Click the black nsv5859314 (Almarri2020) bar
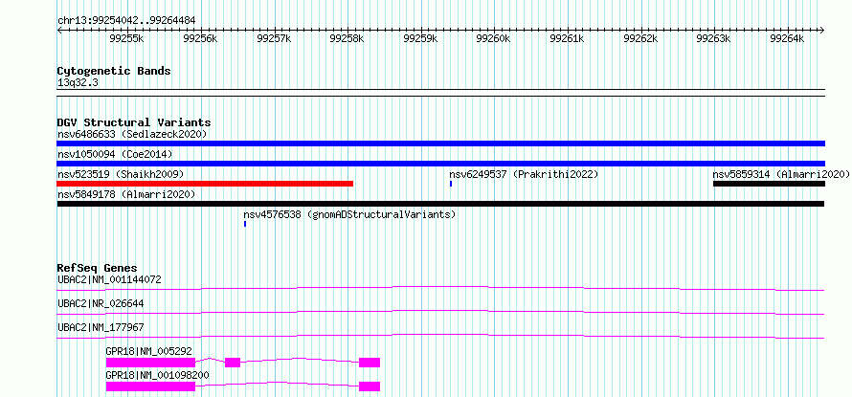852x397 pixels. pyautogui.click(x=769, y=184)
